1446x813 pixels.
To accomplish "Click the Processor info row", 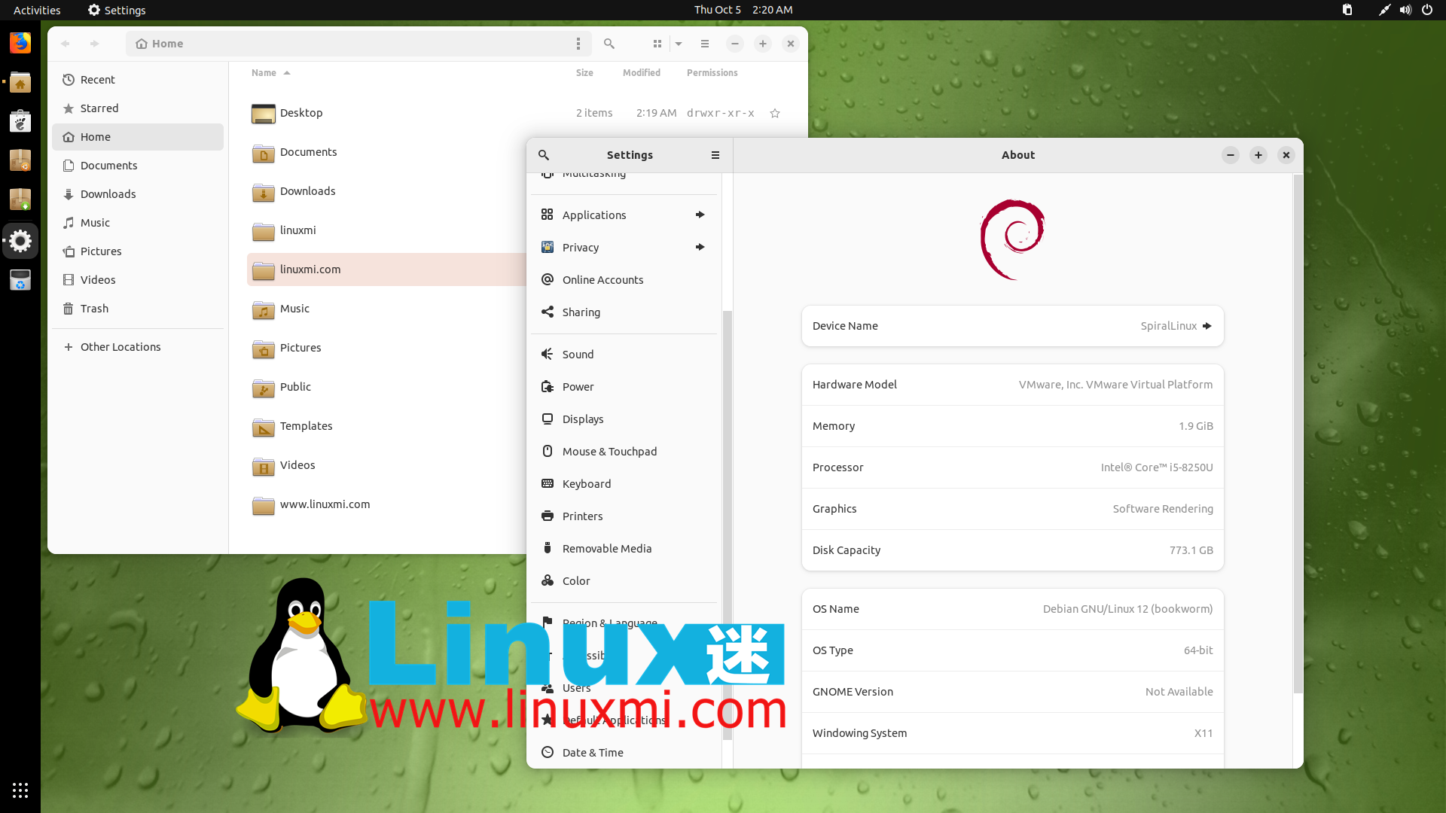I will (x=1013, y=467).
